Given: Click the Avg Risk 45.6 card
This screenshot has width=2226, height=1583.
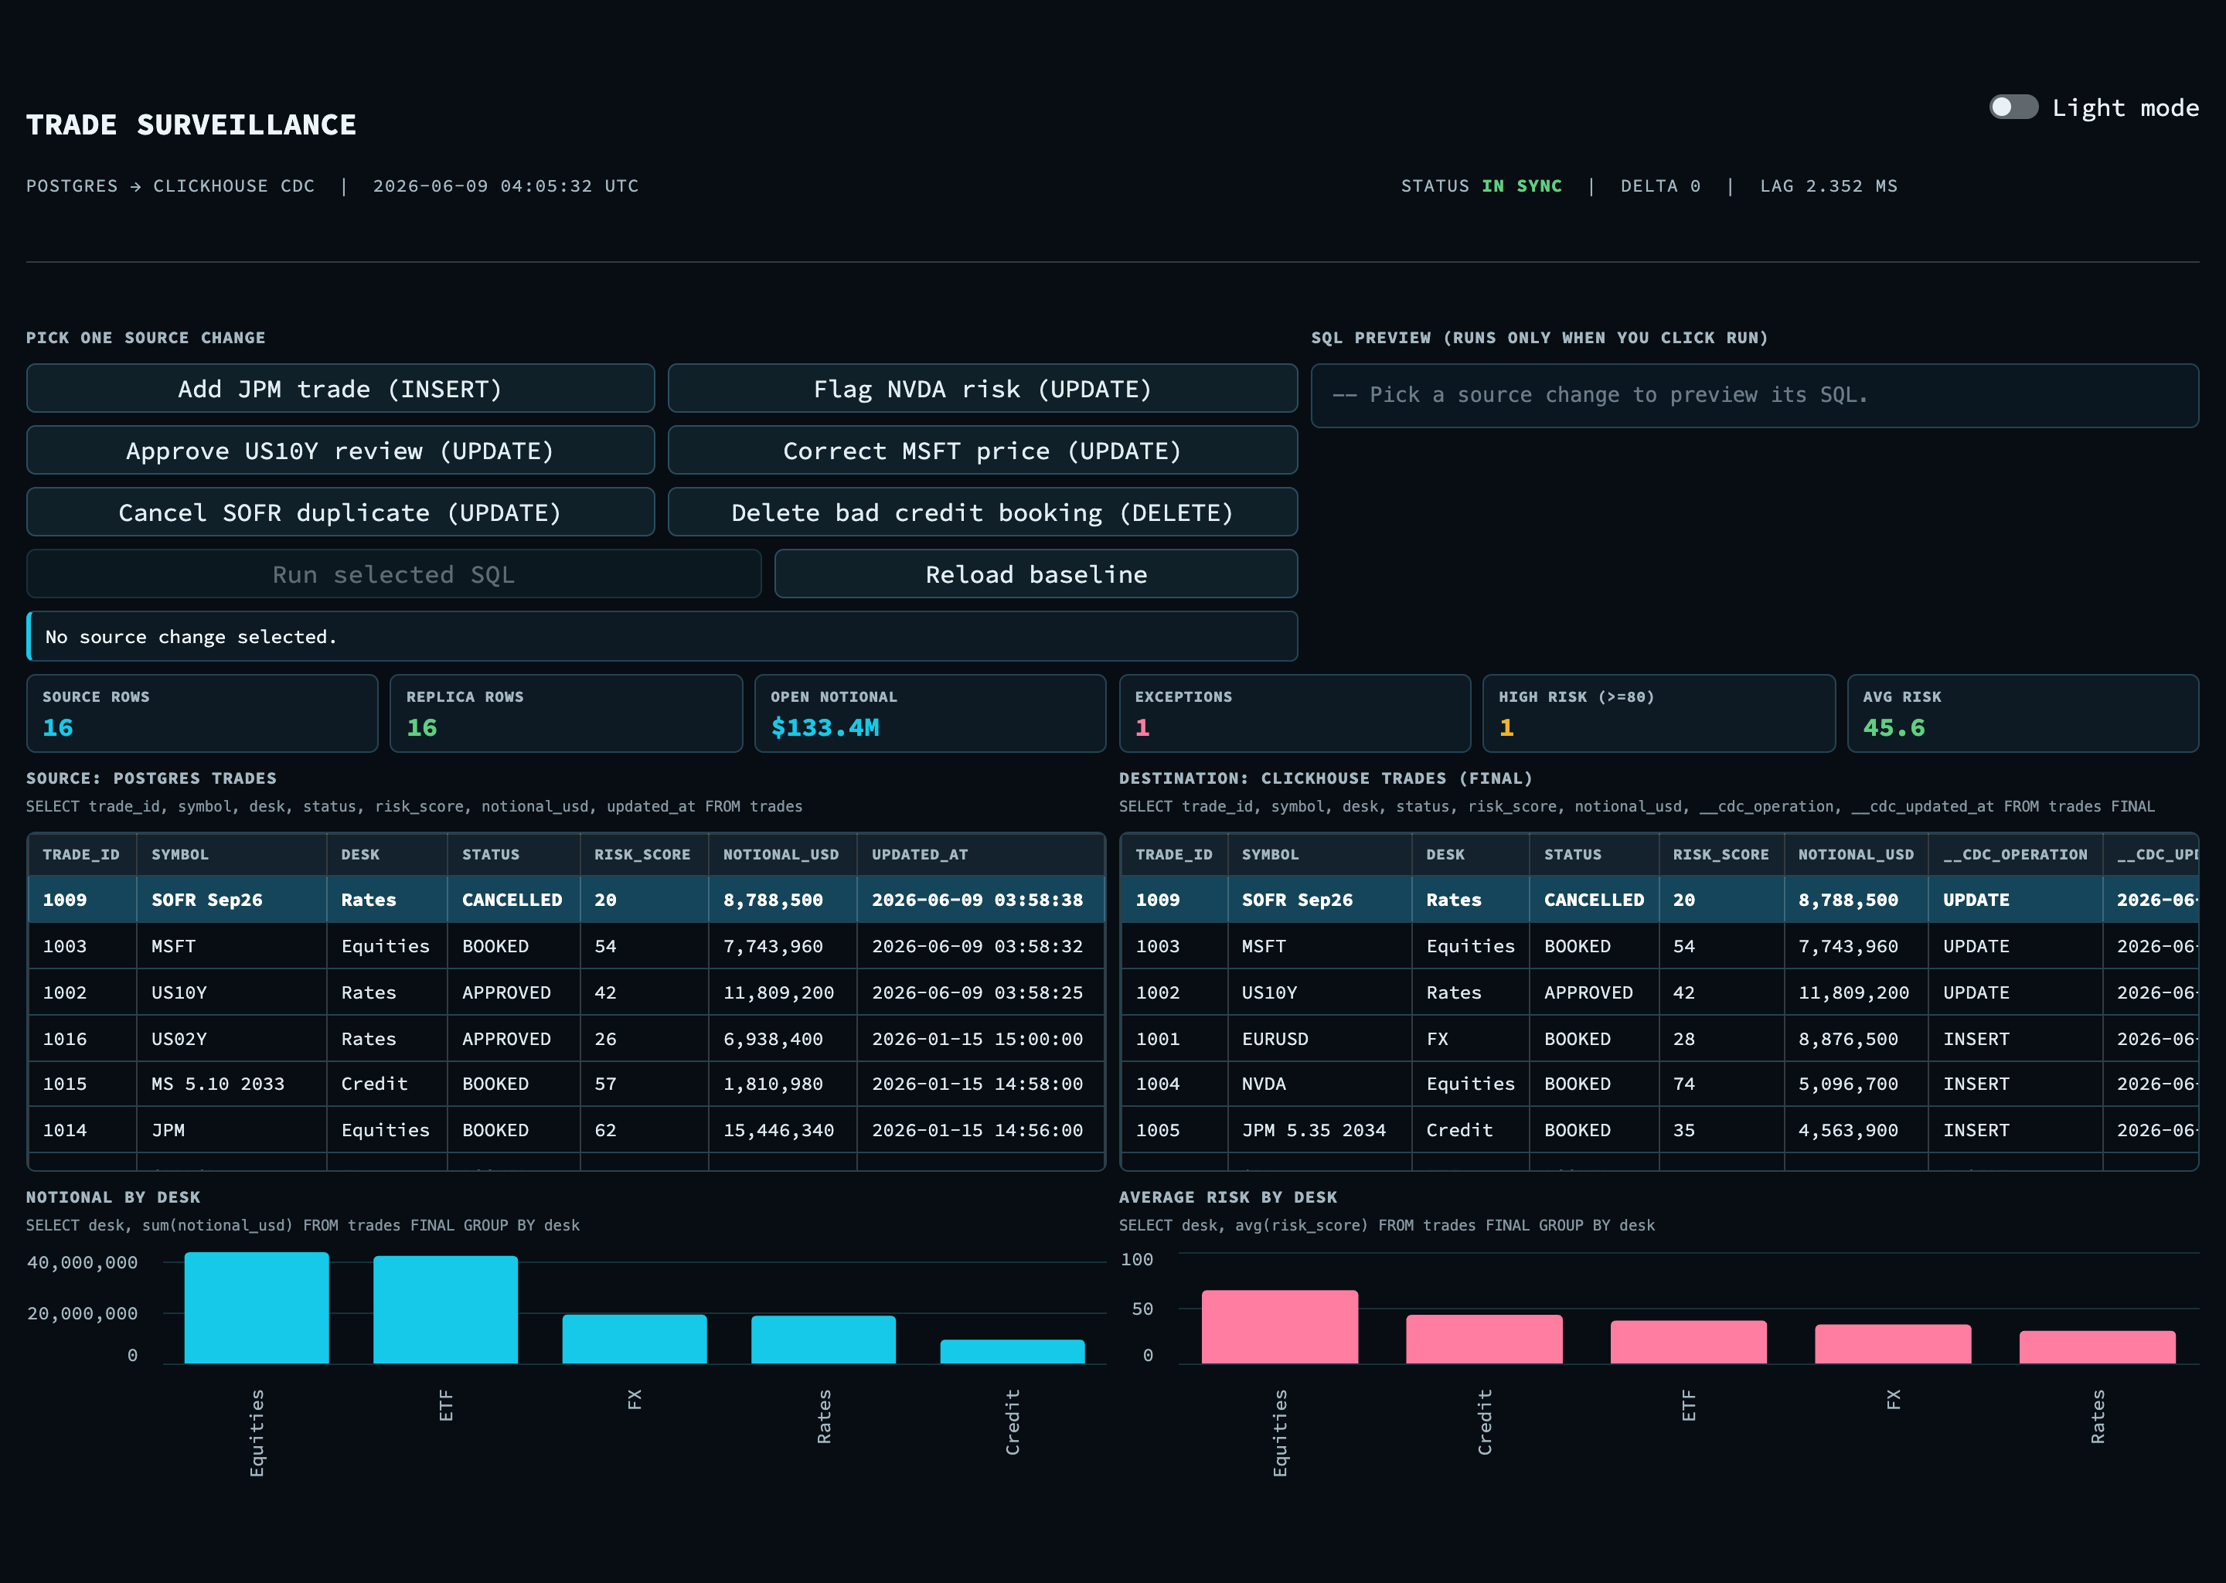Looking at the screenshot, I should 2023,713.
